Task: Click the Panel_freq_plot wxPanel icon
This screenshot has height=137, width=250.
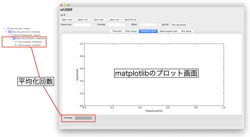Action: [8, 29]
